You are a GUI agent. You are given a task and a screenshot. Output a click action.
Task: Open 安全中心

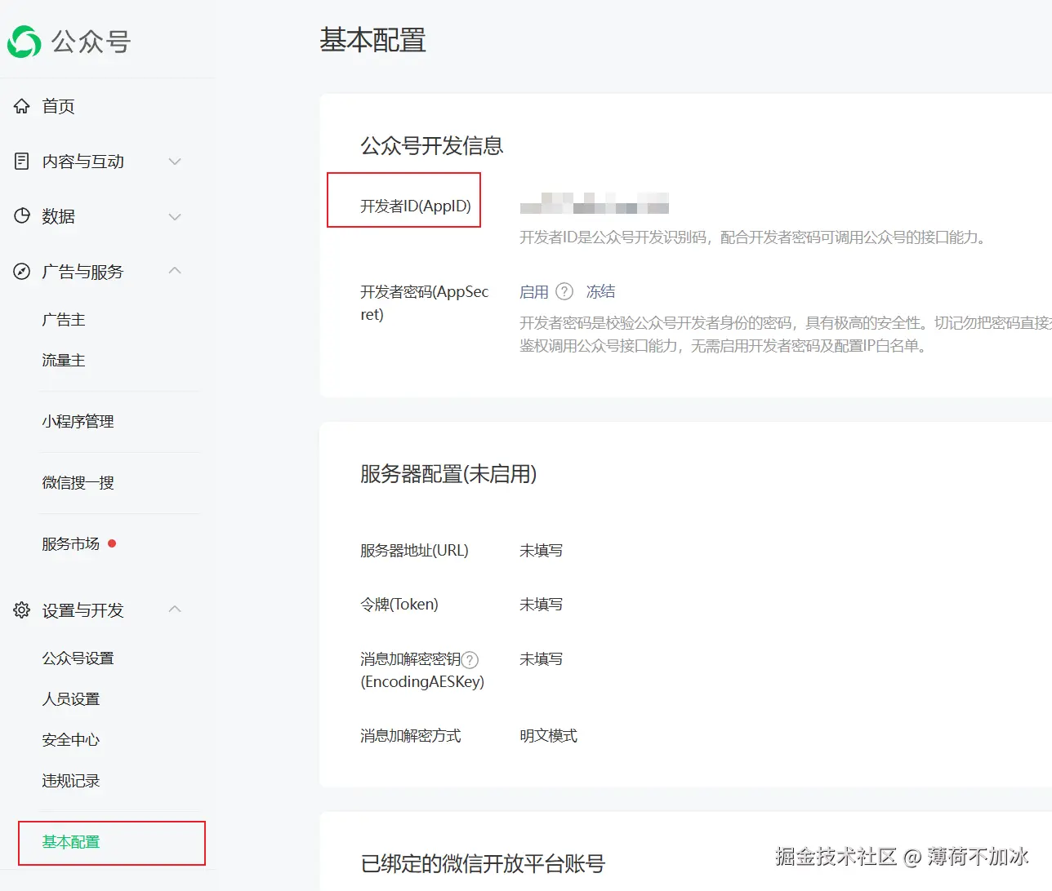coord(70,740)
